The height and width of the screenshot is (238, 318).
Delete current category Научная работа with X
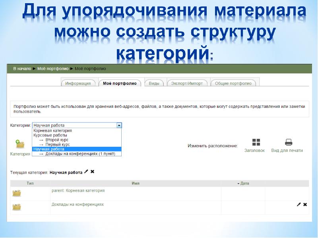click(93, 172)
